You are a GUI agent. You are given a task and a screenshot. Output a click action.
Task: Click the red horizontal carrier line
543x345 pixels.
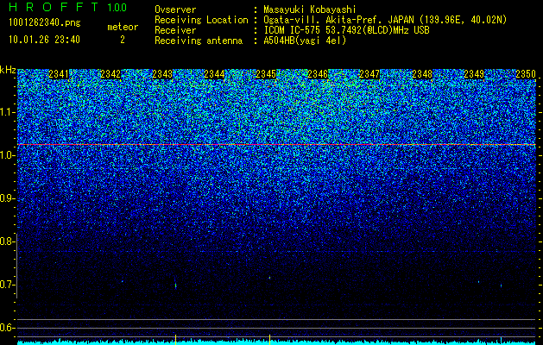click(x=277, y=144)
